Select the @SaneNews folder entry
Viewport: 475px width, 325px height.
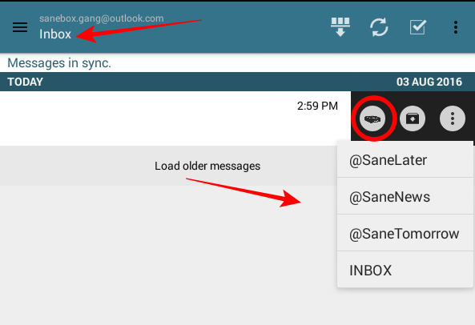coord(405,196)
